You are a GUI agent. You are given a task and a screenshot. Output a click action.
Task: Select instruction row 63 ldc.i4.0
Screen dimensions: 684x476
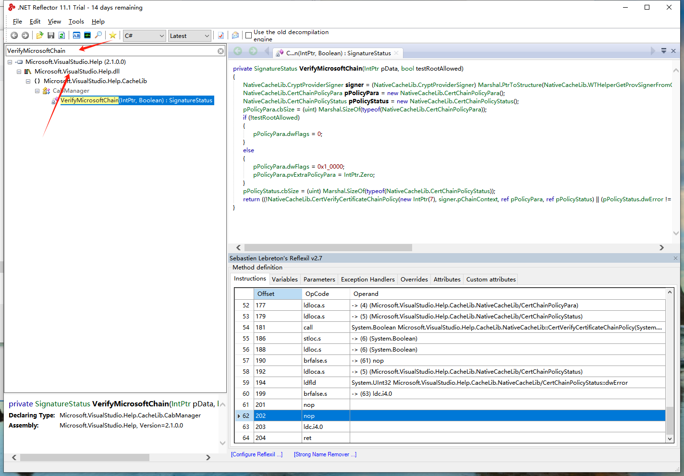pyautogui.click(x=450, y=427)
